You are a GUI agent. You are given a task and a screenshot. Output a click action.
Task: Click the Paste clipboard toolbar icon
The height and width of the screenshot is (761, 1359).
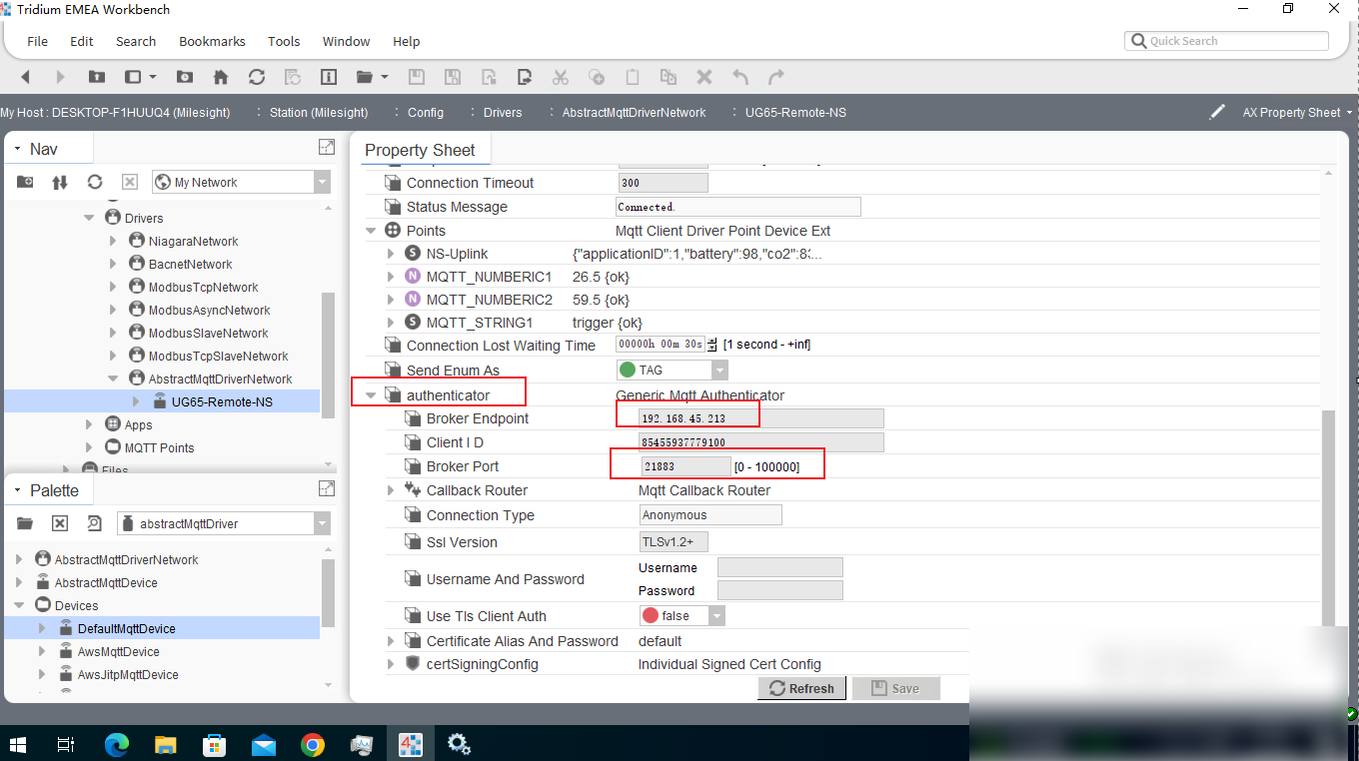[x=632, y=77]
